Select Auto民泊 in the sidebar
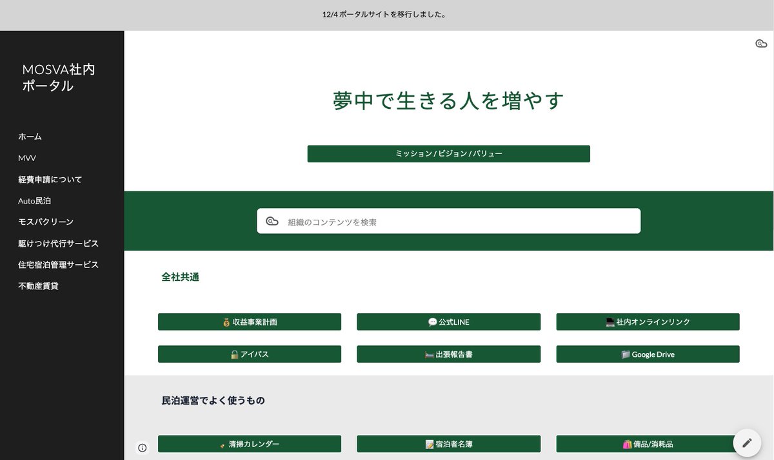The image size is (774, 460). pyautogui.click(x=34, y=200)
